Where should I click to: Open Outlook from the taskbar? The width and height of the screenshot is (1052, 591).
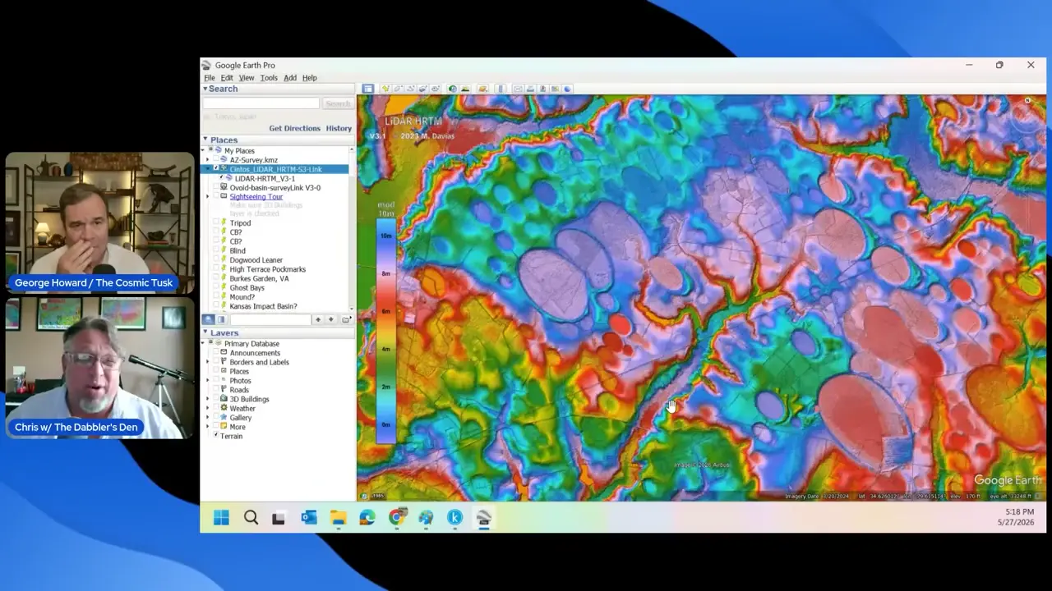(309, 518)
